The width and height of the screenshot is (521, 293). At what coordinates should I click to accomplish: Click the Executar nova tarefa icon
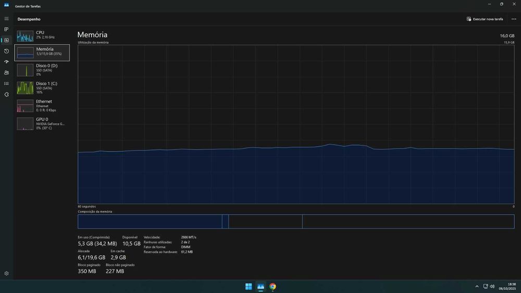[469, 19]
